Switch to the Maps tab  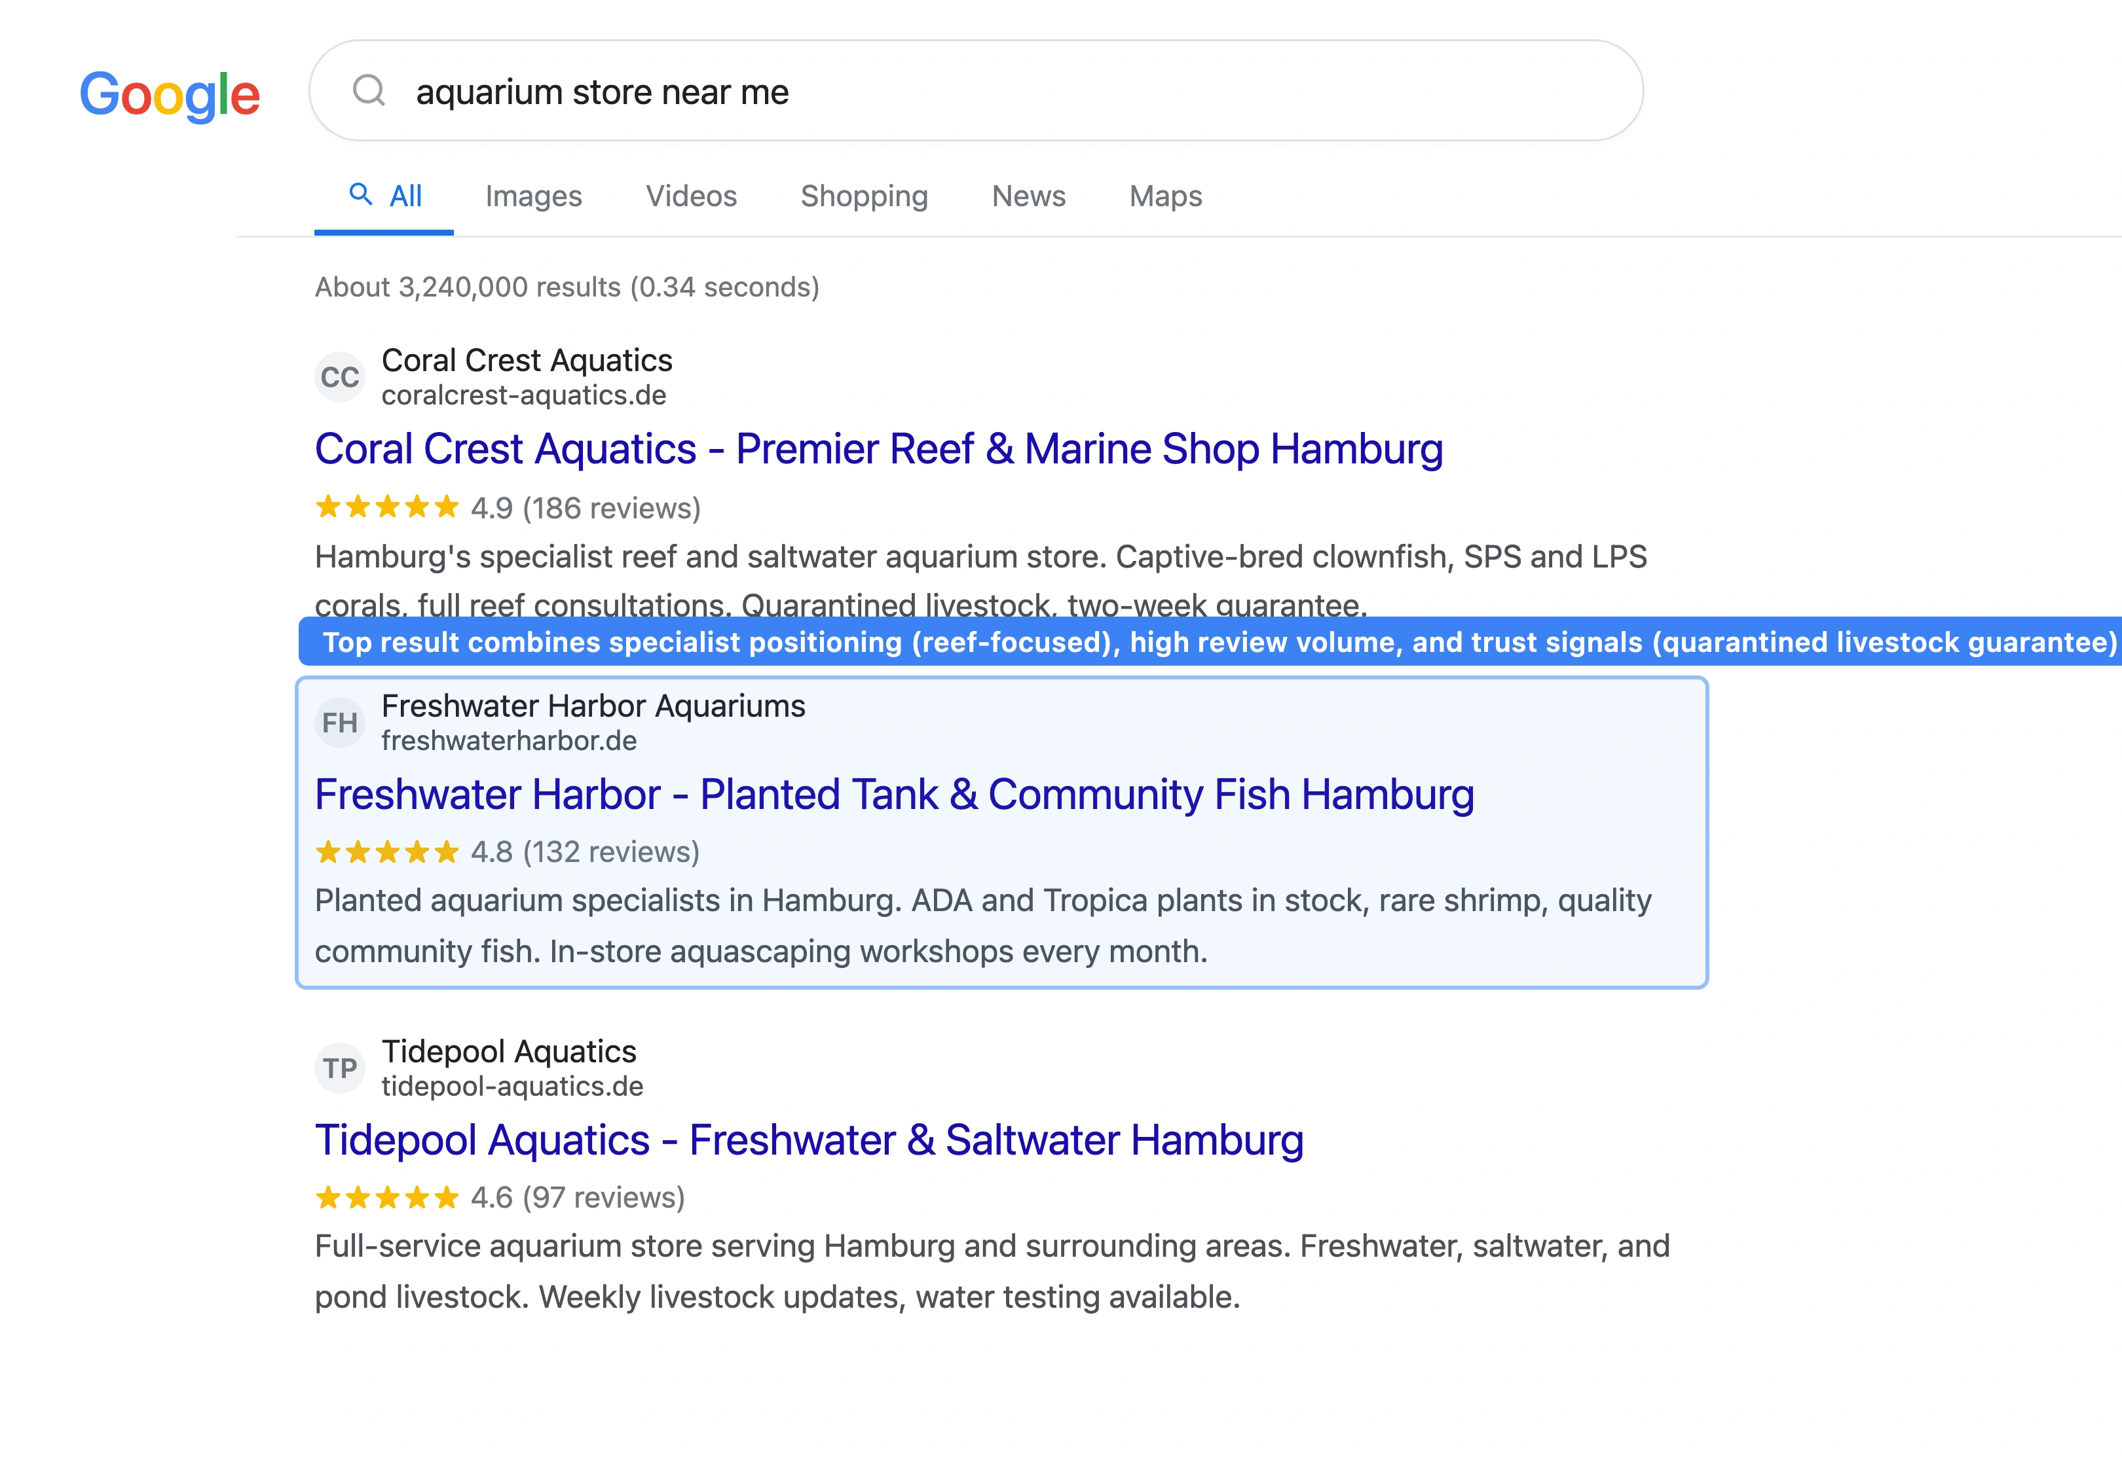(x=1164, y=195)
